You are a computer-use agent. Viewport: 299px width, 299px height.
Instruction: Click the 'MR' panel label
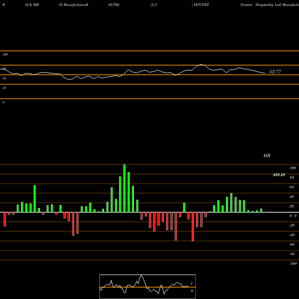(x=267, y=155)
